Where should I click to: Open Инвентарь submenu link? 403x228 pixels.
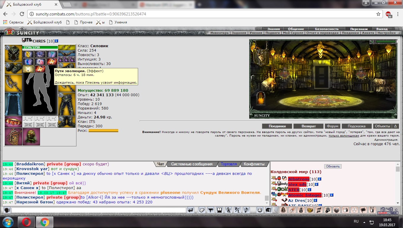click(220, 33)
